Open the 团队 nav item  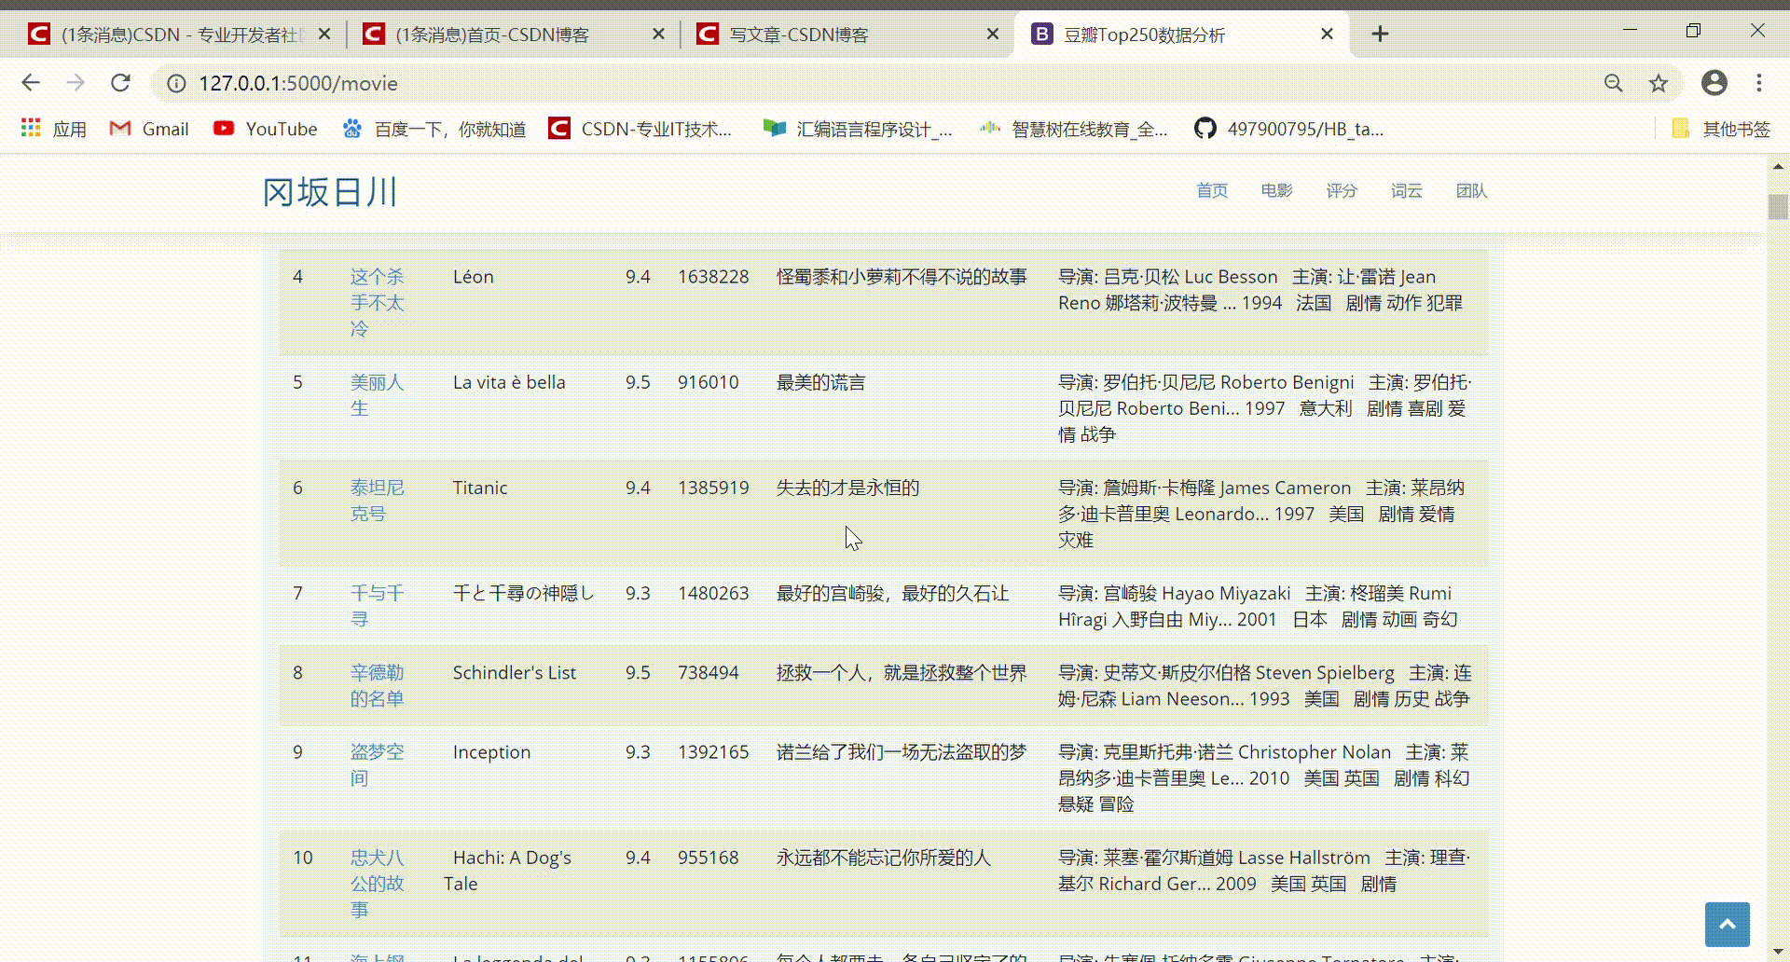[x=1471, y=190]
